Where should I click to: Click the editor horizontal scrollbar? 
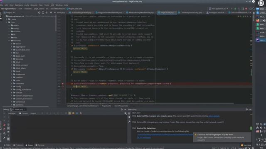(x=150, y=103)
